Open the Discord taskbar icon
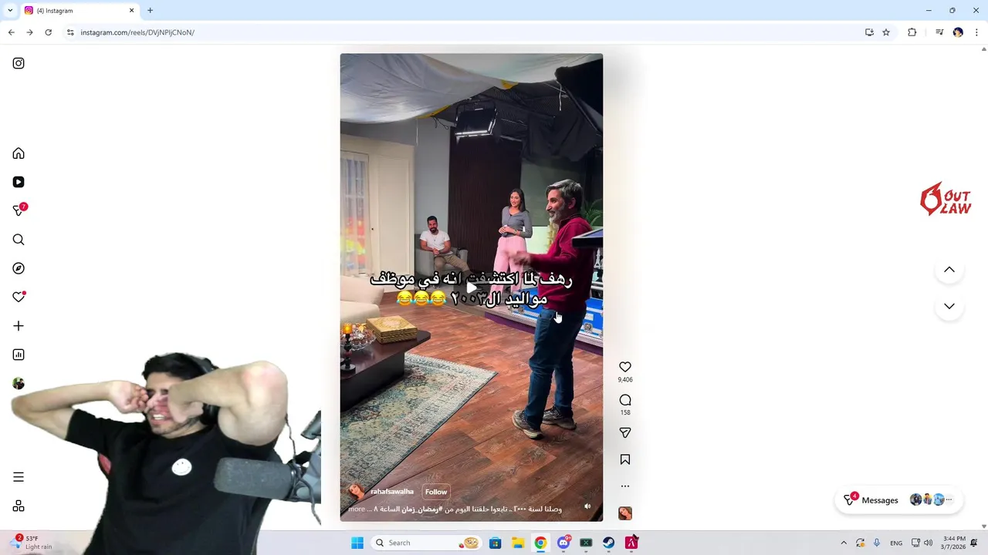Screen dimensions: 988x555 (x=563, y=543)
